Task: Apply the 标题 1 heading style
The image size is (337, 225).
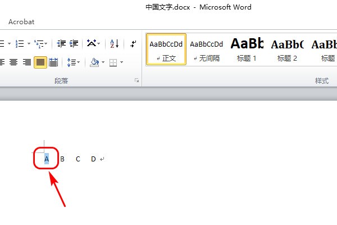Action: (247, 49)
